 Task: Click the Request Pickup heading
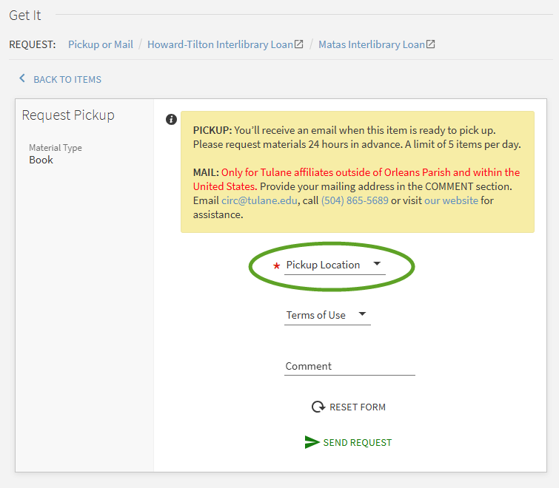[x=68, y=115]
